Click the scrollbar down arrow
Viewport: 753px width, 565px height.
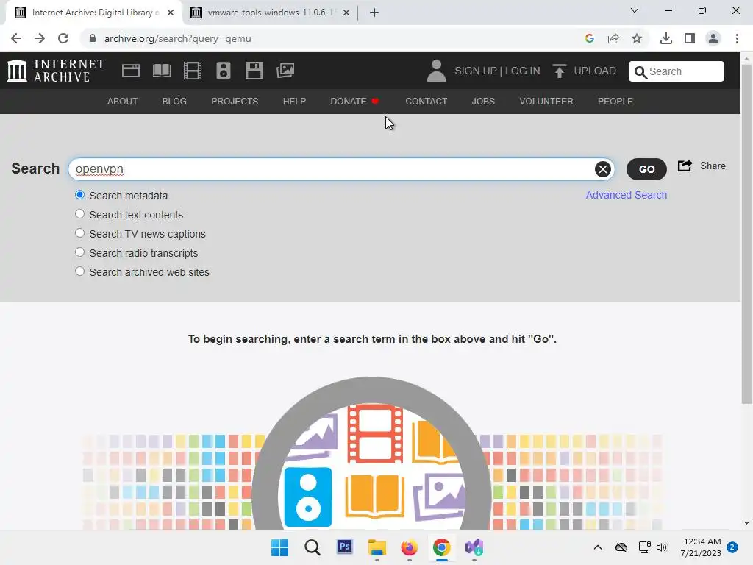click(746, 523)
